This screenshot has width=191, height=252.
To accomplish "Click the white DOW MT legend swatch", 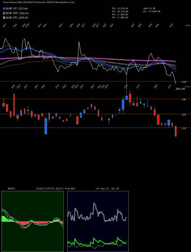I will [x=4, y=13].
